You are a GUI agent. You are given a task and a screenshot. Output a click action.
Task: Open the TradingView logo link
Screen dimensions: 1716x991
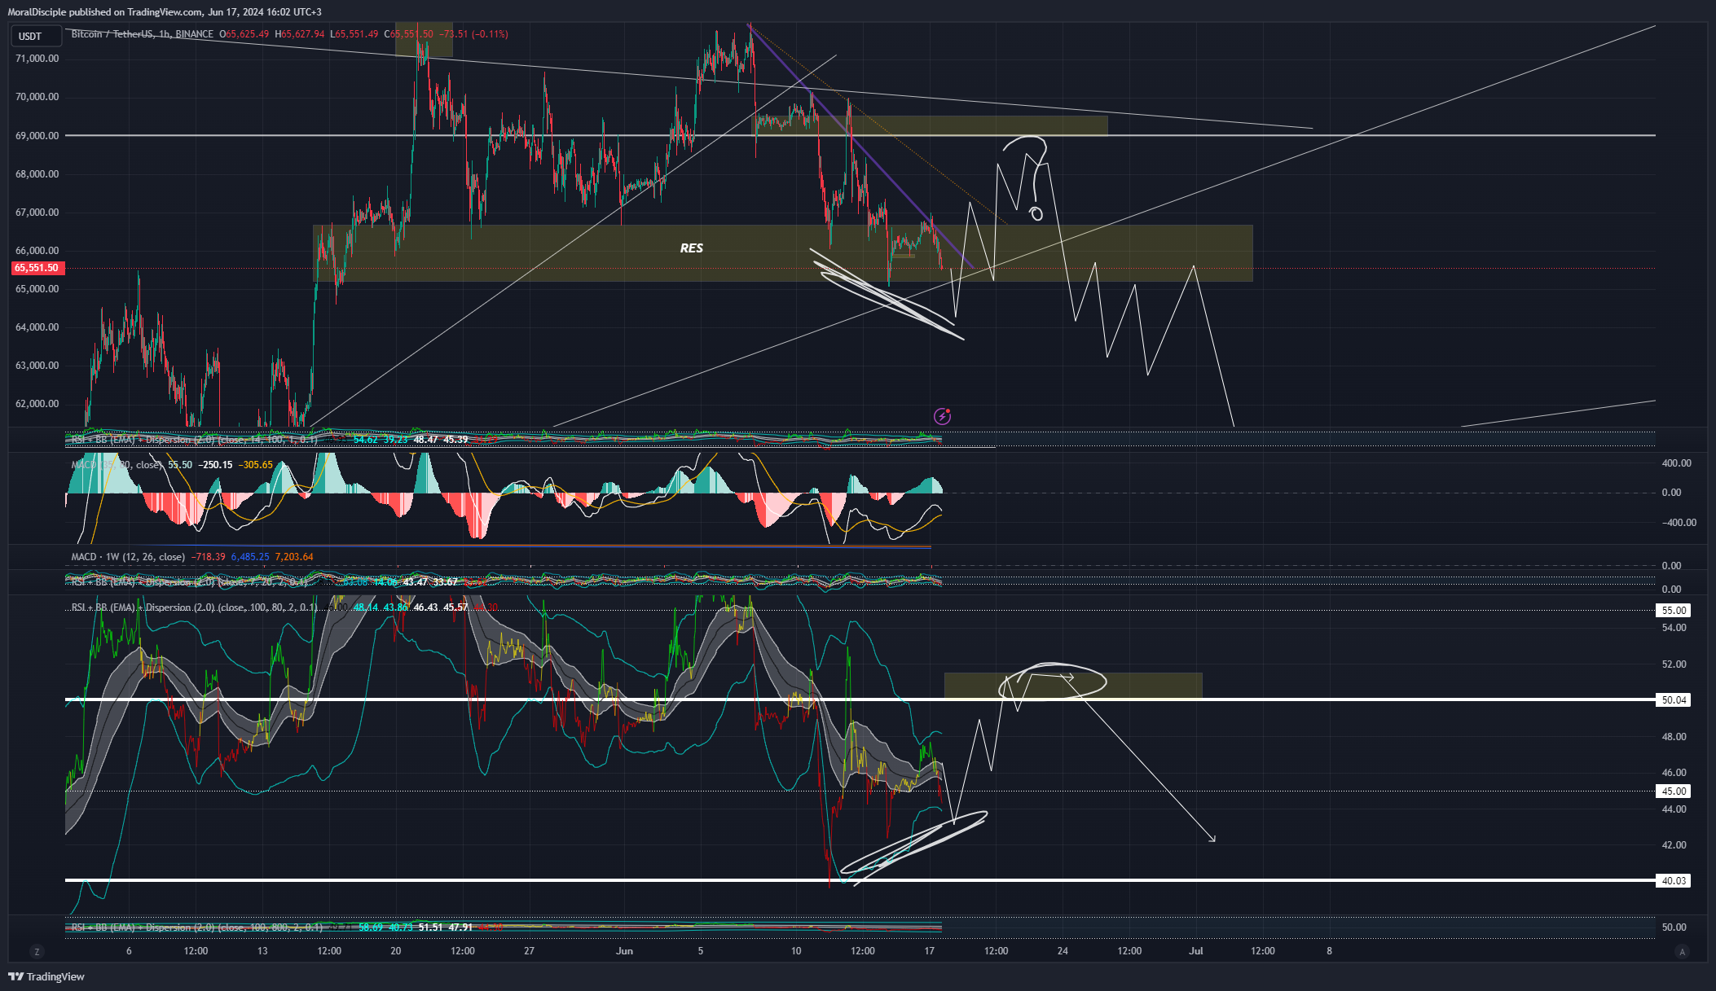tap(46, 976)
